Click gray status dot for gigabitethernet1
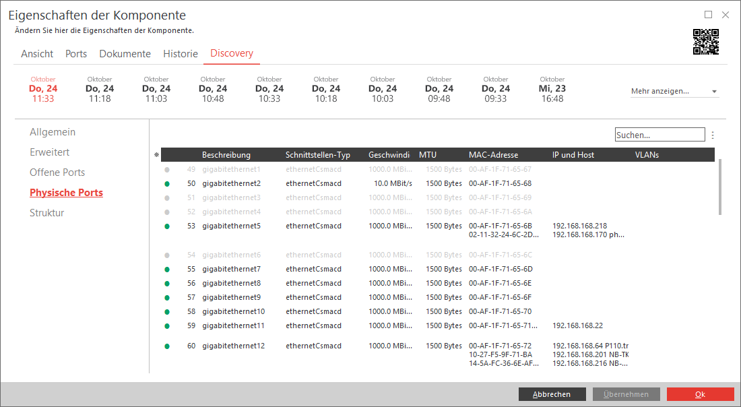Image resolution: width=741 pixels, height=407 pixels. click(167, 169)
